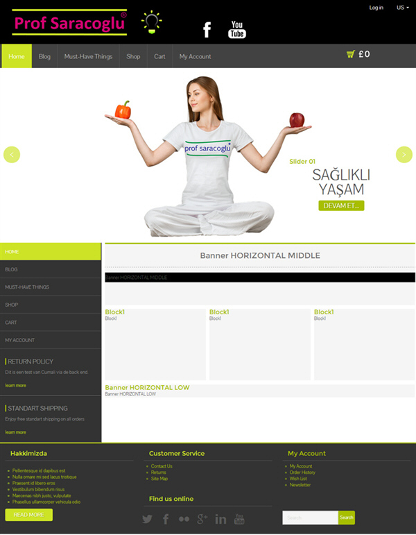Click the black Banner HORIZONTAL MIDDLE strip
The width and height of the screenshot is (416, 535).
pos(260,277)
